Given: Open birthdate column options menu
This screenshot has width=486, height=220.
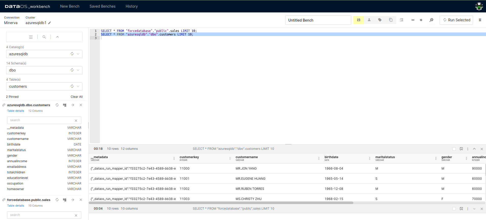Looking at the screenshot, I should pos(370,158).
